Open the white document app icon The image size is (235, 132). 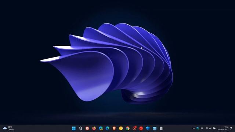pos(161,128)
